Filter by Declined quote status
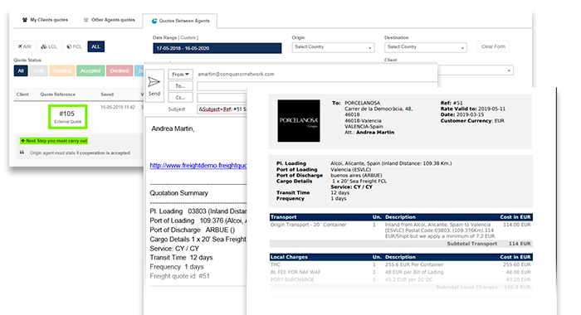The height and width of the screenshot is (315, 581). 120,70
